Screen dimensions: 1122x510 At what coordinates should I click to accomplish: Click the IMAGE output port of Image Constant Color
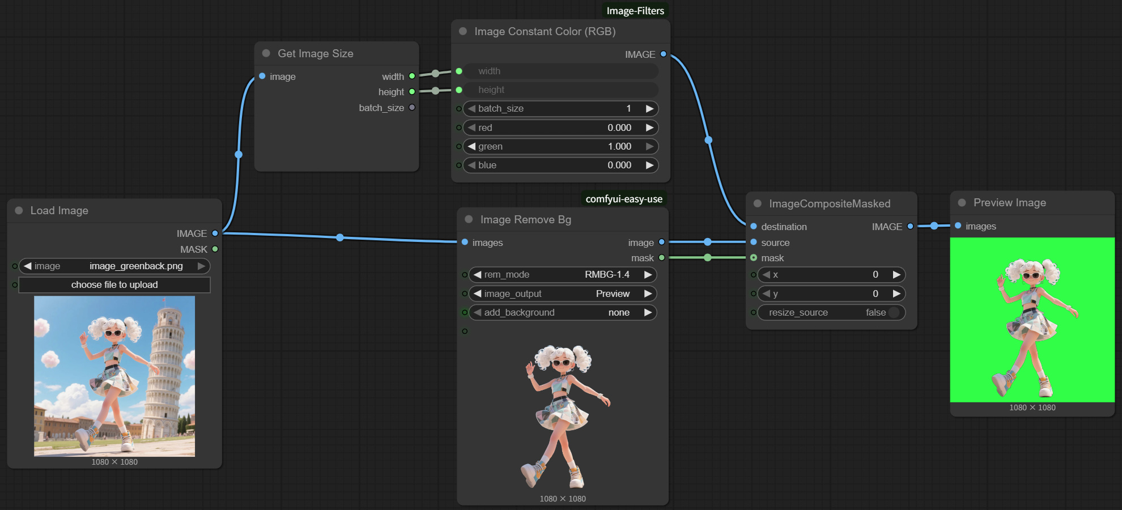point(663,54)
